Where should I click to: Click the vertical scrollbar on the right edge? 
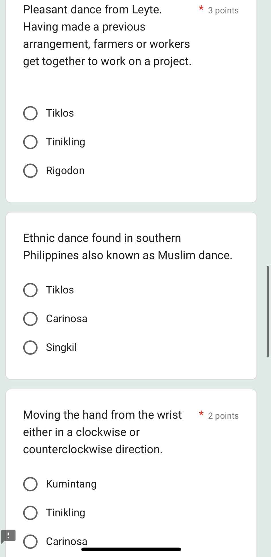[268, 311]
